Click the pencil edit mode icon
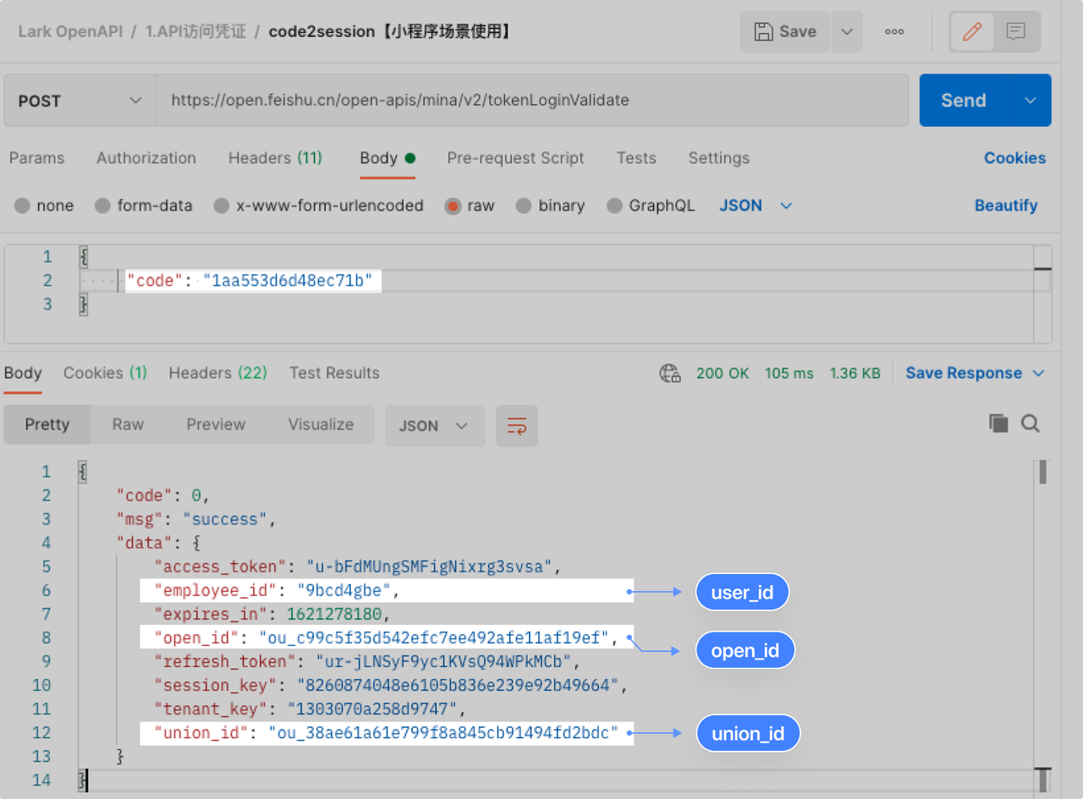 [972, 32]
